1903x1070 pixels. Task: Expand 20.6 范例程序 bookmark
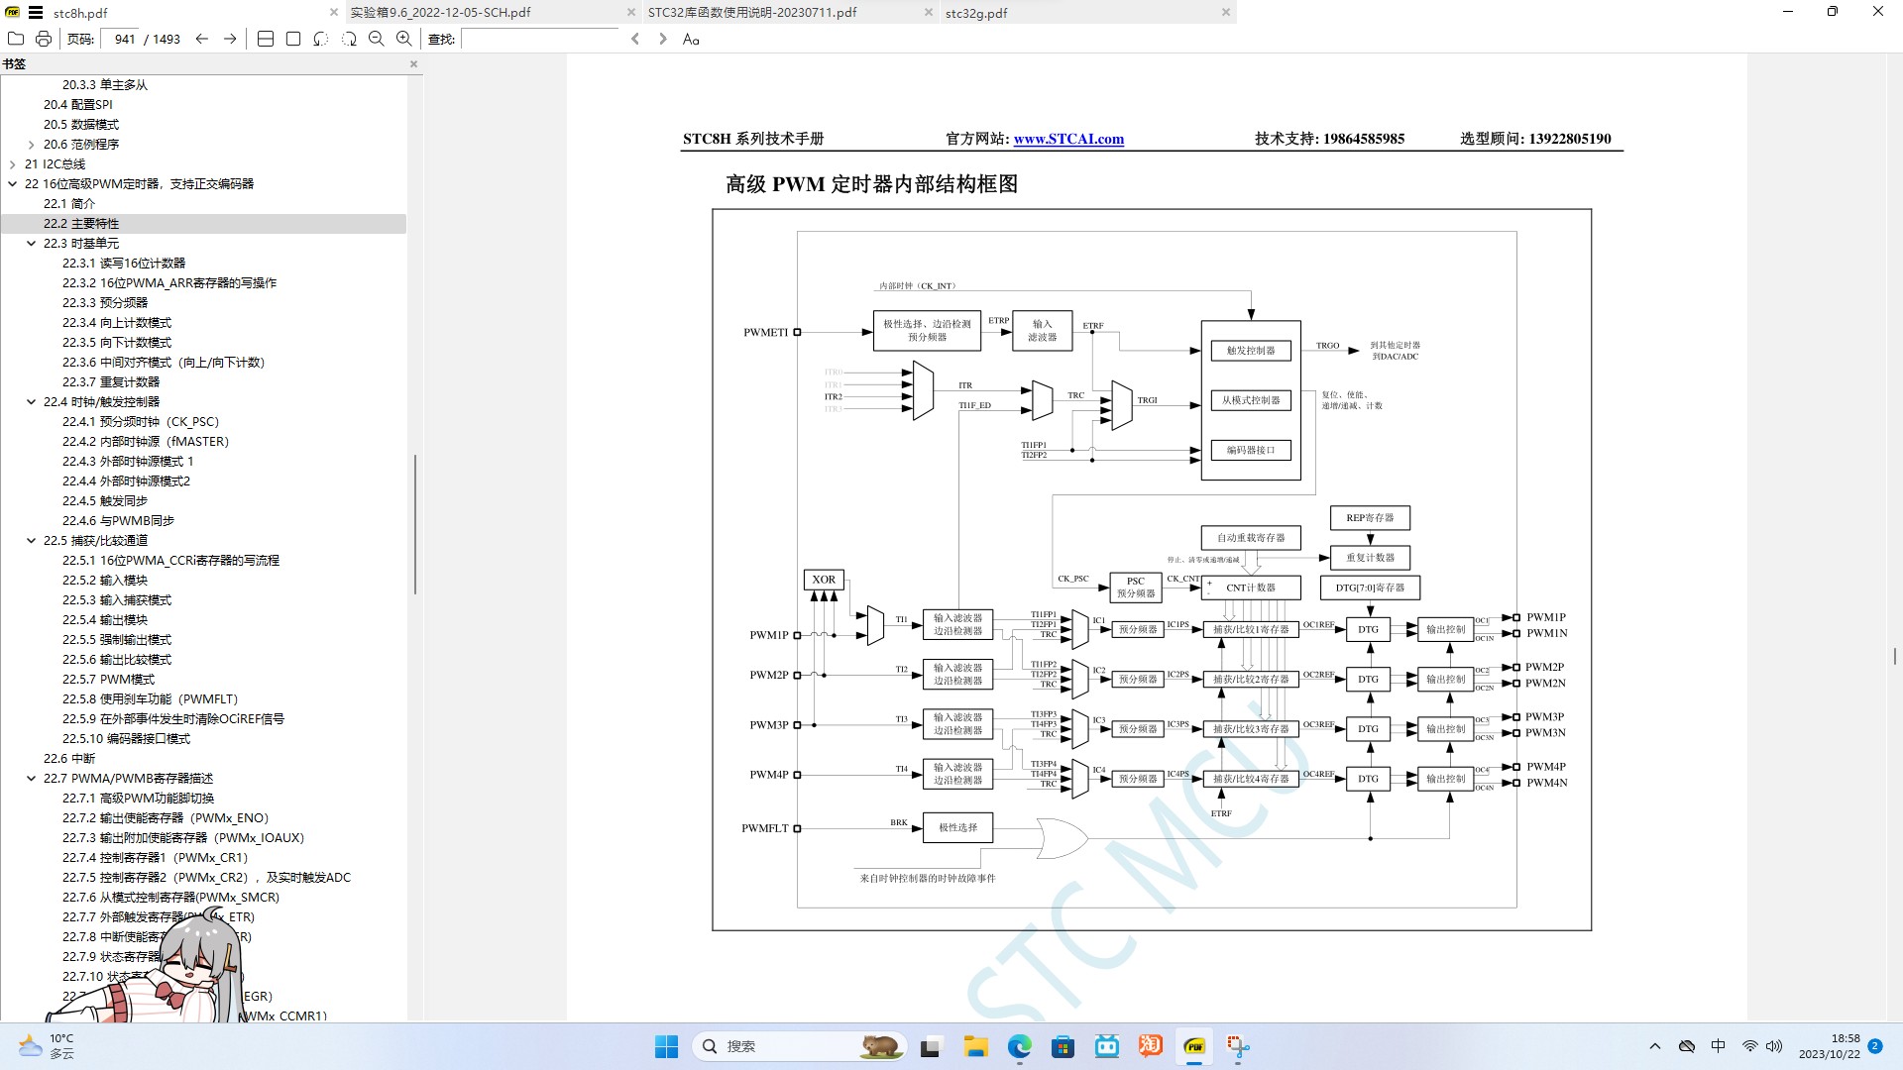[x=31, y=145]
